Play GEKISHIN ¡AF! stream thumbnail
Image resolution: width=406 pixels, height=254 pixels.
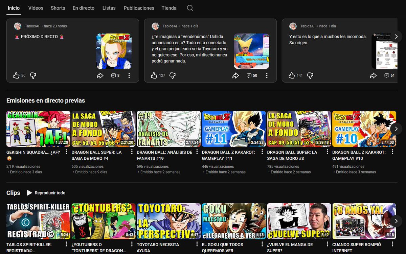tap(38, 129)
